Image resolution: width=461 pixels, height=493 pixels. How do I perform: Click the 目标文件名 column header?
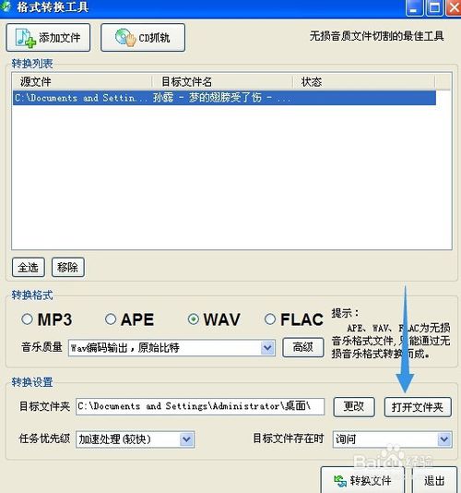222,82
